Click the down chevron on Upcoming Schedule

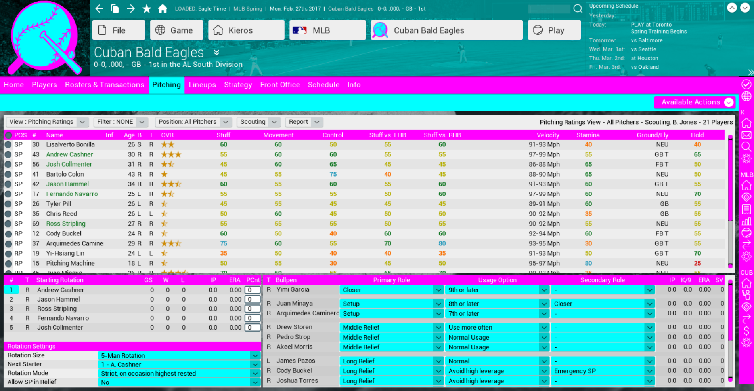745,8
